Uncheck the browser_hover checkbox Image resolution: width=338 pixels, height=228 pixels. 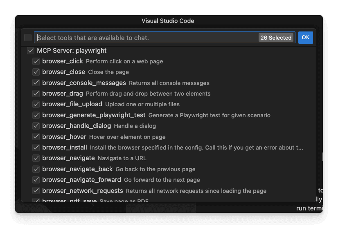(36, 137)
